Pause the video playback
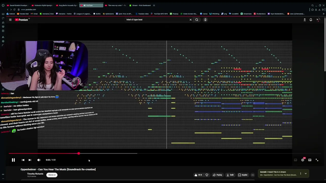Viewport: 326px width, 183px height. tap(13, 160)
